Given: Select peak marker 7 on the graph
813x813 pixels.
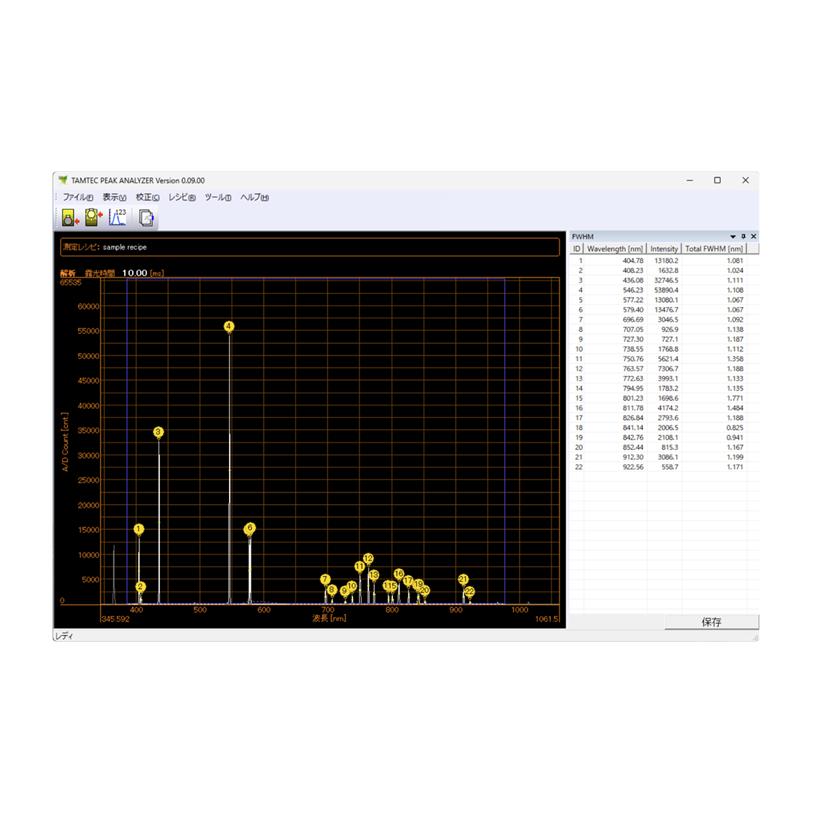Looking at the screenshot, I should (325, 579).
